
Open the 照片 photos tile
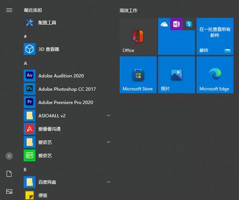coord(176,75)
